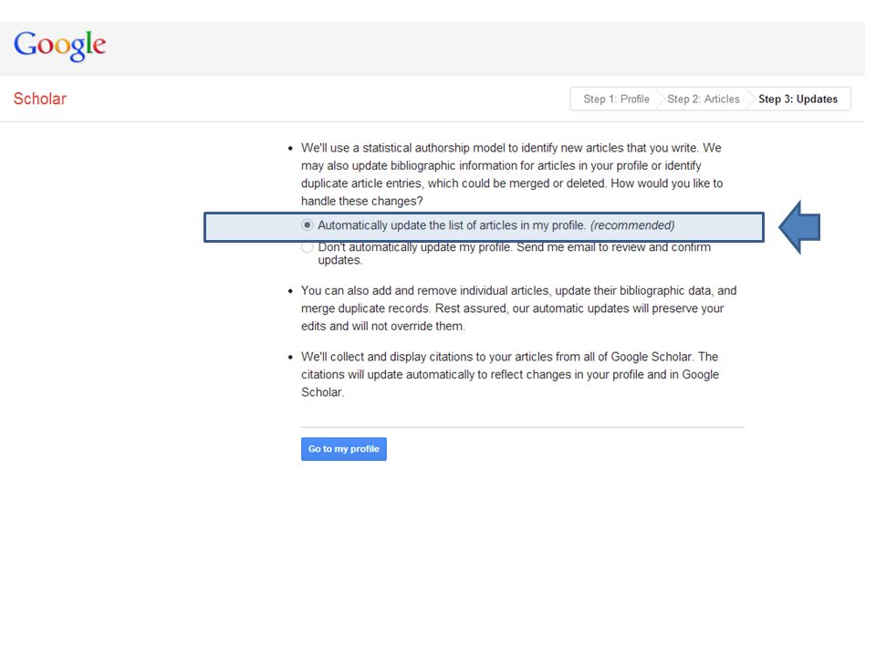Open the Scholar home link

point(39,99)
